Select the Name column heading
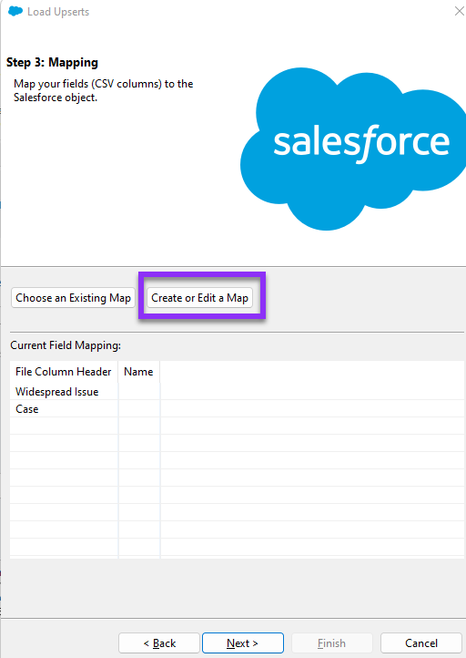Image resolution: width=466 pixels, height=658 pixels. click(138, 372)
